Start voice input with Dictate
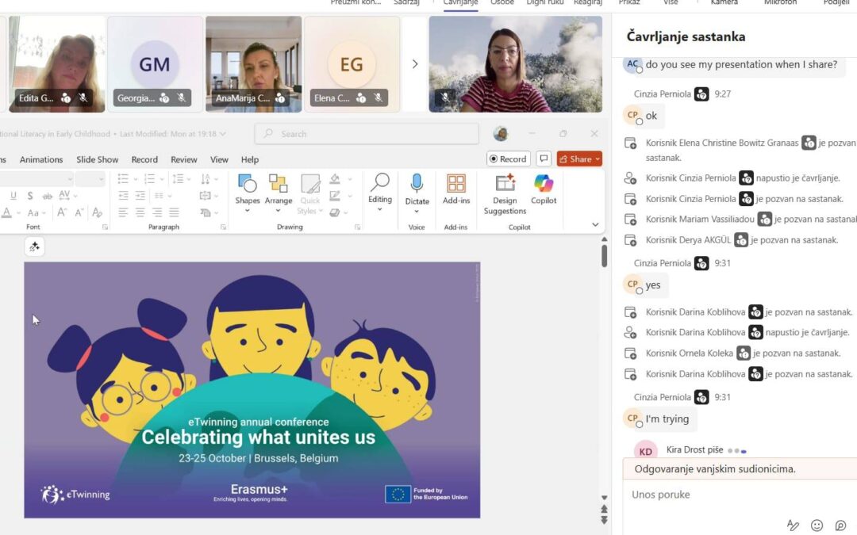This screenshot has width=857, height=535. (x=417, y=189)
